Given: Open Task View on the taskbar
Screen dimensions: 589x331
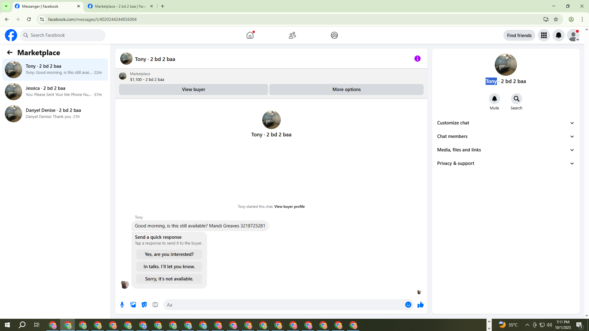Looking at the screenshot, I should tap(37, 325).
